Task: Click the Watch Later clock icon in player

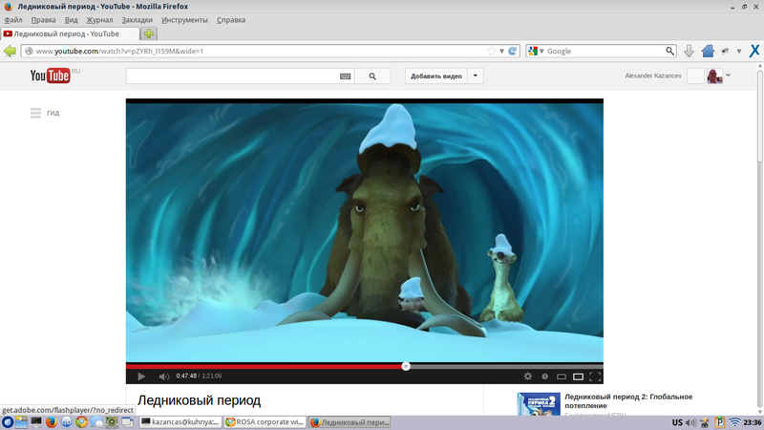Action: click(544, 376)
